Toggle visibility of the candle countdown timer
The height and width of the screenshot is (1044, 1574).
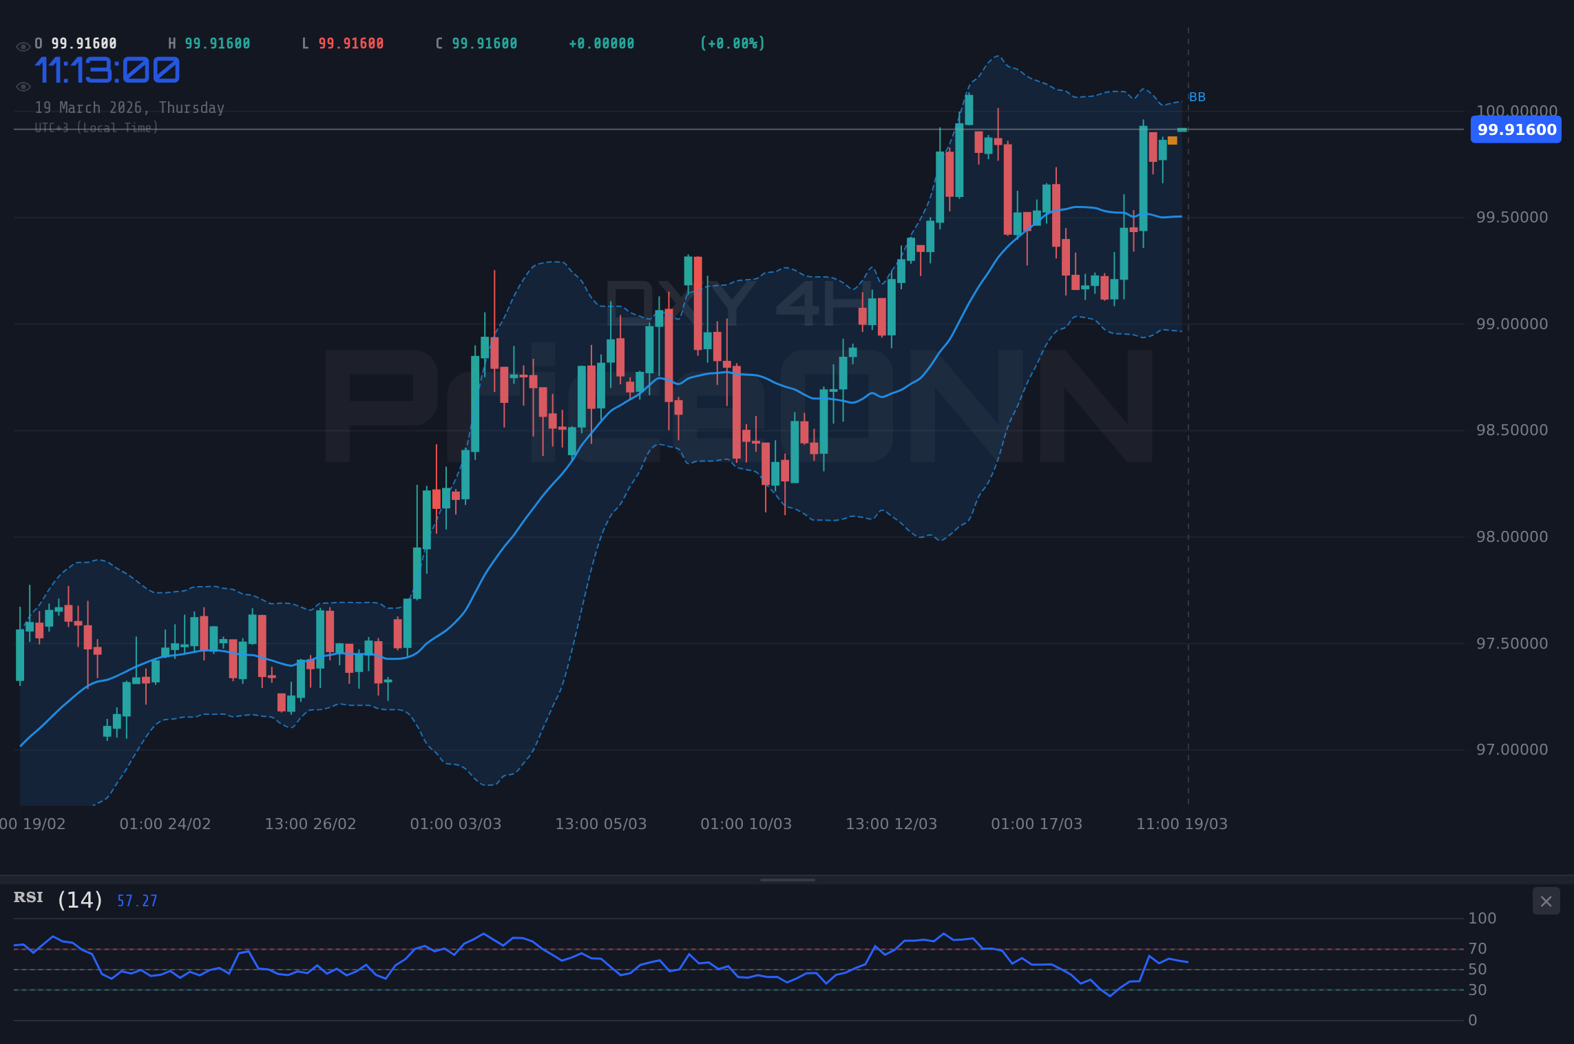[x=23, y=85]
